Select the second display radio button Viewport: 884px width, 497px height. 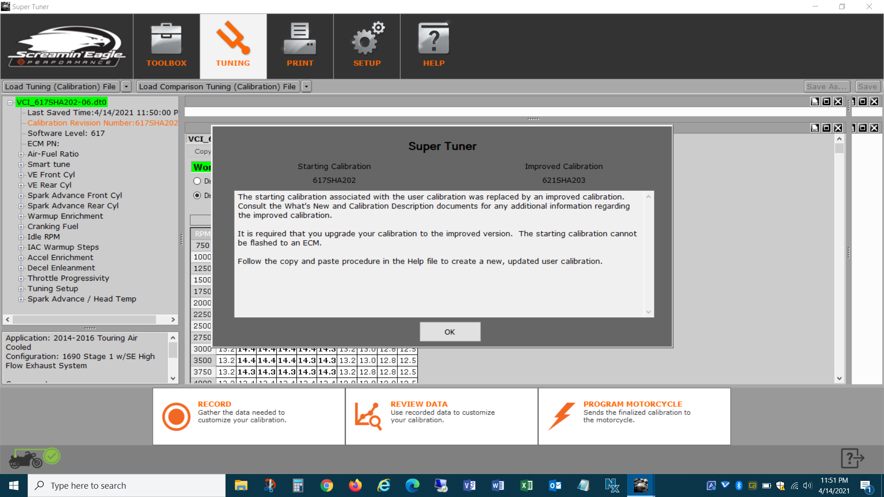pyautogui.click(x=197, y=196)
